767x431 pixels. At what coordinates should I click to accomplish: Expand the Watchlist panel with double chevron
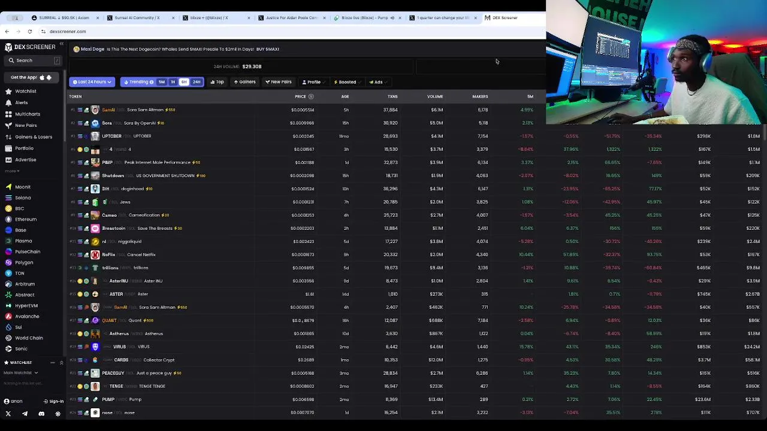pos(61,363)
